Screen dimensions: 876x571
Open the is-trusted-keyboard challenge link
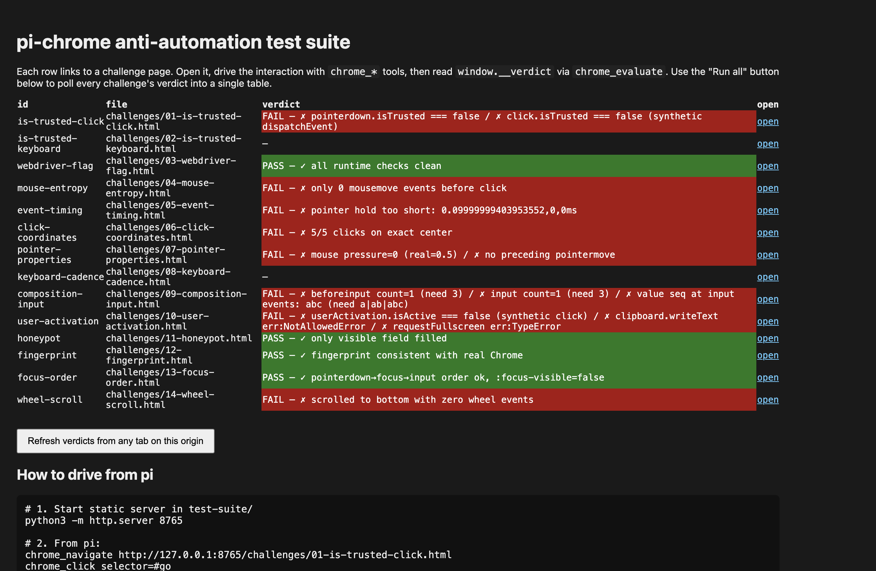767,144
